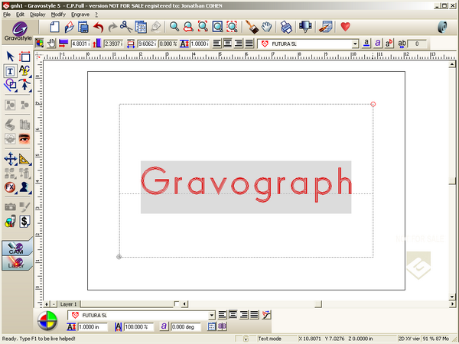
Task: Toggle center alignment in top bar
Action: coord(228,44)
